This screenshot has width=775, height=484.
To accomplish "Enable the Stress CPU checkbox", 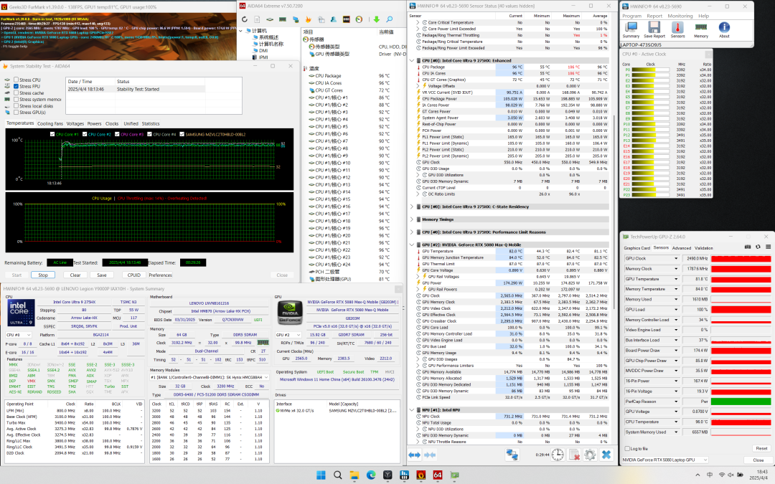I will click(x=17, y=80).
